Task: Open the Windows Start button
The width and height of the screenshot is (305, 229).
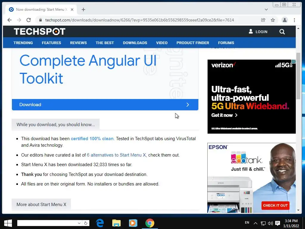Action: (x=8, y=223)
